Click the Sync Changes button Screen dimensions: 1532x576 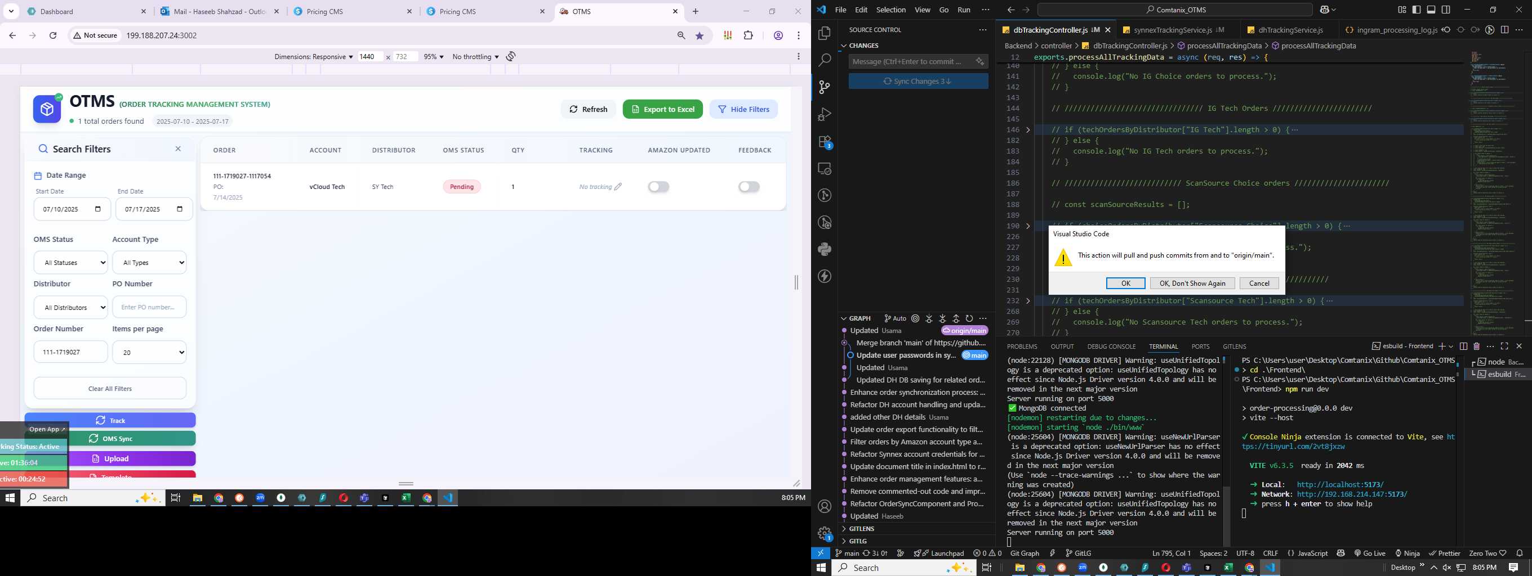point(918,82)
